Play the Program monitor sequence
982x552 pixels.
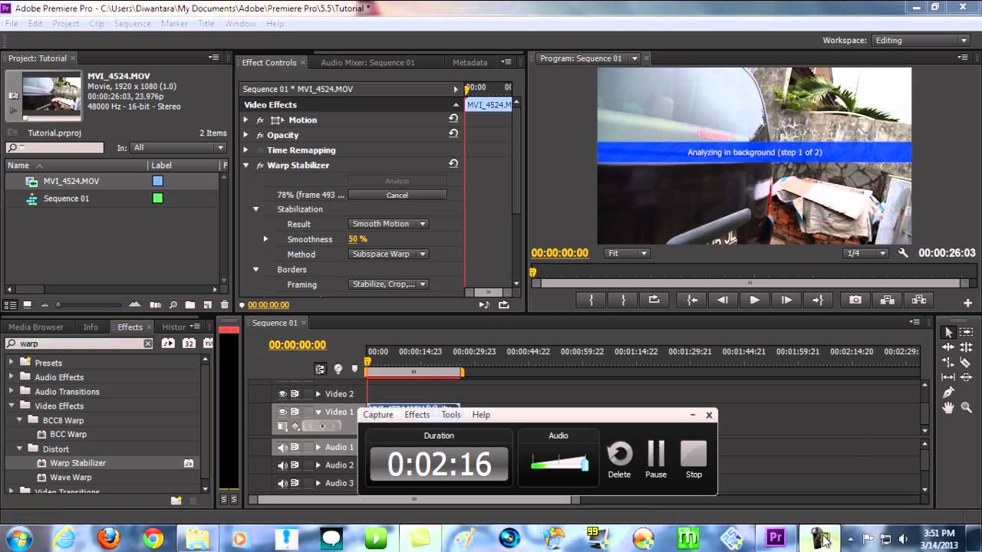(x=754, y=301)
